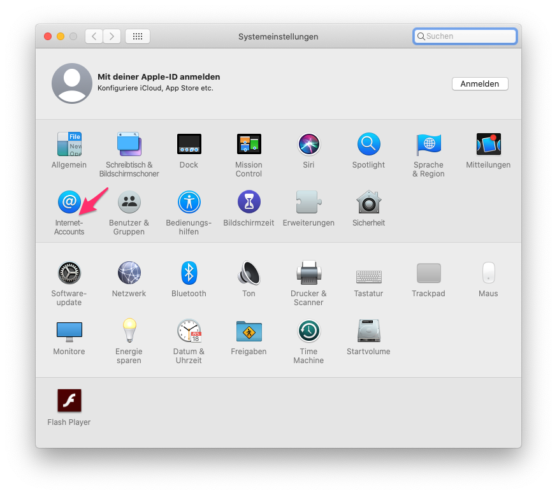The height and width of the screenshot is (495, 557).
Task: Click the Apple-ID profile avatar
Action: tap(72, 83)
